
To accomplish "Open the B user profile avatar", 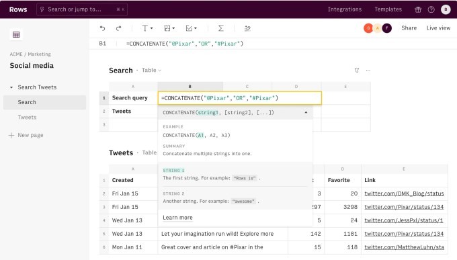I will pyautogui.click(x=446, y=9).
